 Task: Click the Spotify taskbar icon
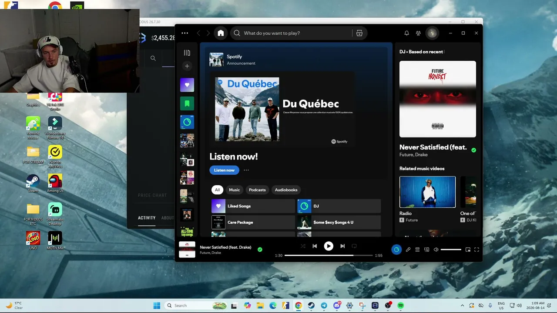click(400, 306)
